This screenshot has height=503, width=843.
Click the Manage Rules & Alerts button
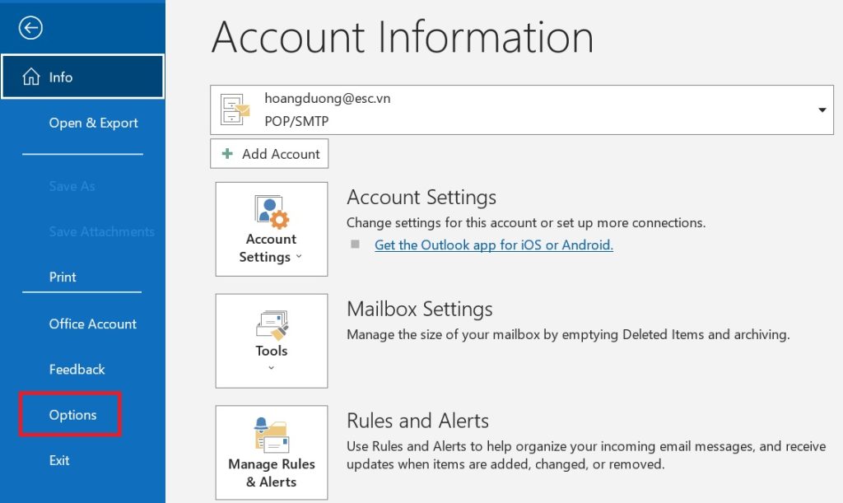pyautogui.click(x=272, y=453)
